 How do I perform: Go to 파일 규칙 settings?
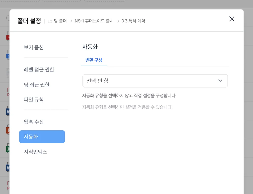34,100
